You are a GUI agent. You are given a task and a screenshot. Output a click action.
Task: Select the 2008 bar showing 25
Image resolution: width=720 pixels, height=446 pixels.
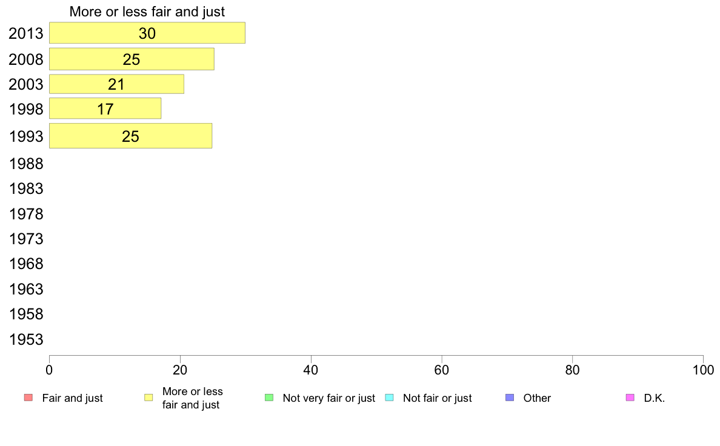click(132, 59)
